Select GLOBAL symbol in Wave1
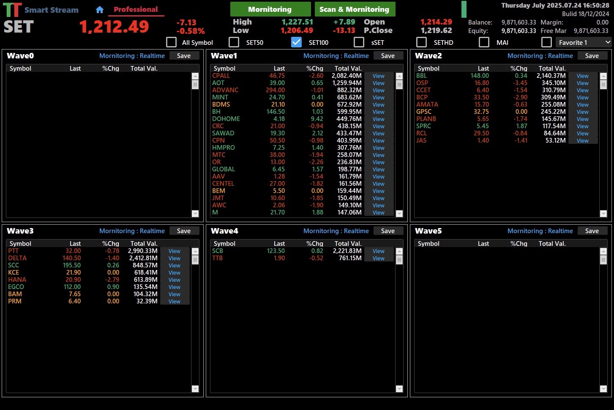 (224, 169)
